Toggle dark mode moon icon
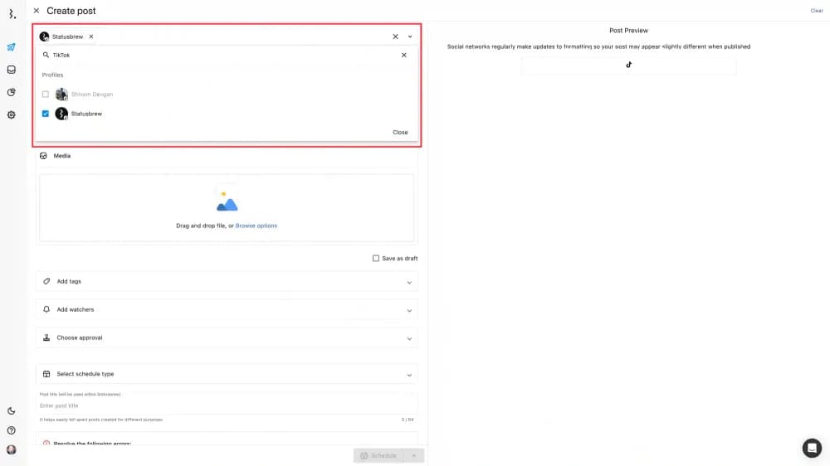 (x=11, y=411)
